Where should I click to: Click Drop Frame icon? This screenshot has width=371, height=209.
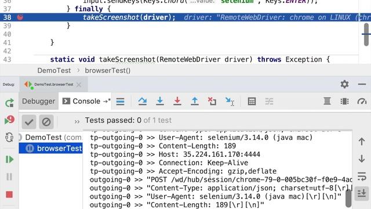coord(212,101)
